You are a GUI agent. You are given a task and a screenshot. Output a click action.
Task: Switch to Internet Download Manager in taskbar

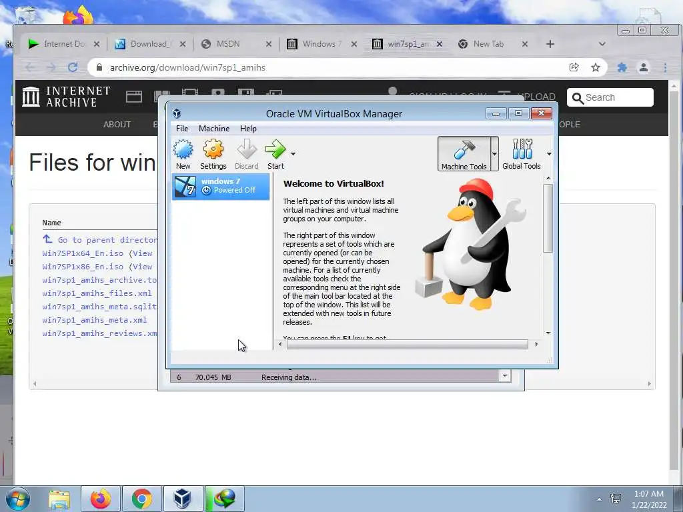click(x=224, y=499)
